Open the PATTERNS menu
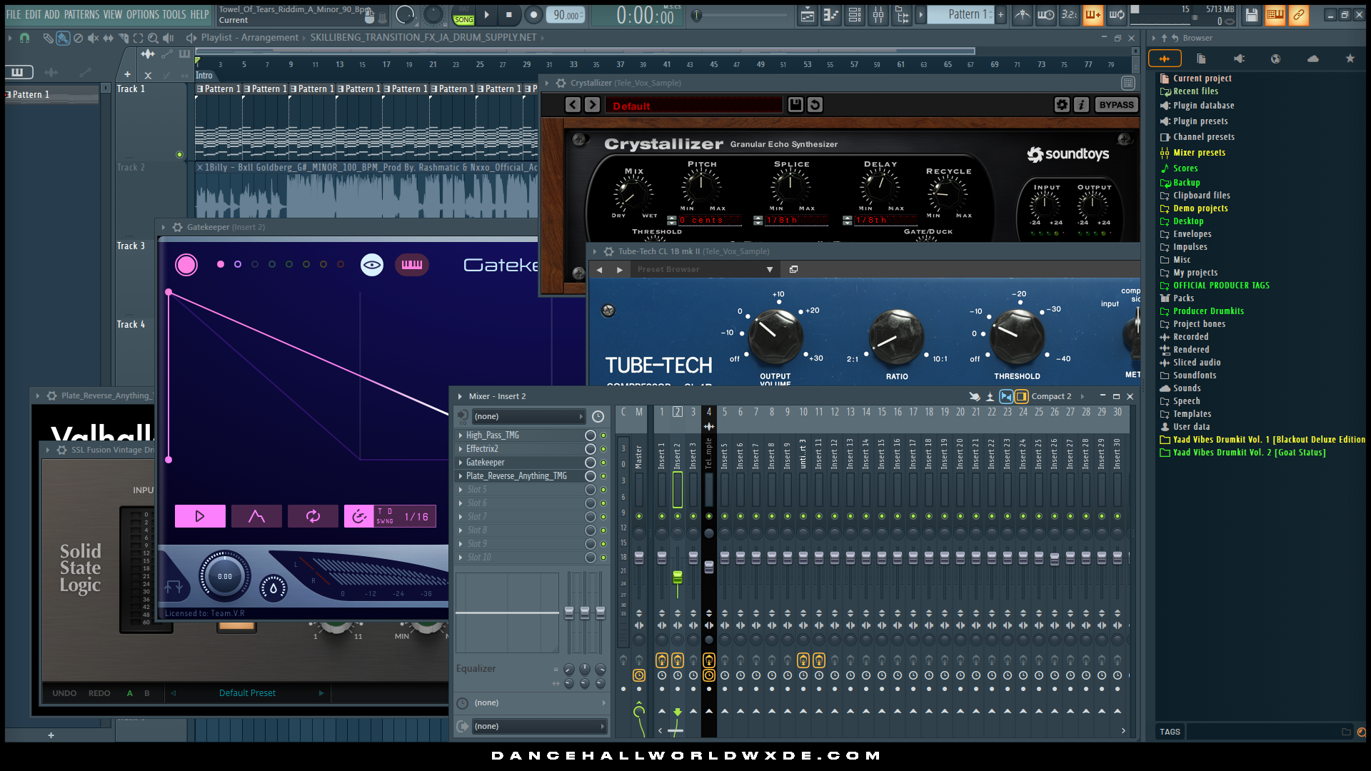Screen dimensions: 1371x771 81,14
